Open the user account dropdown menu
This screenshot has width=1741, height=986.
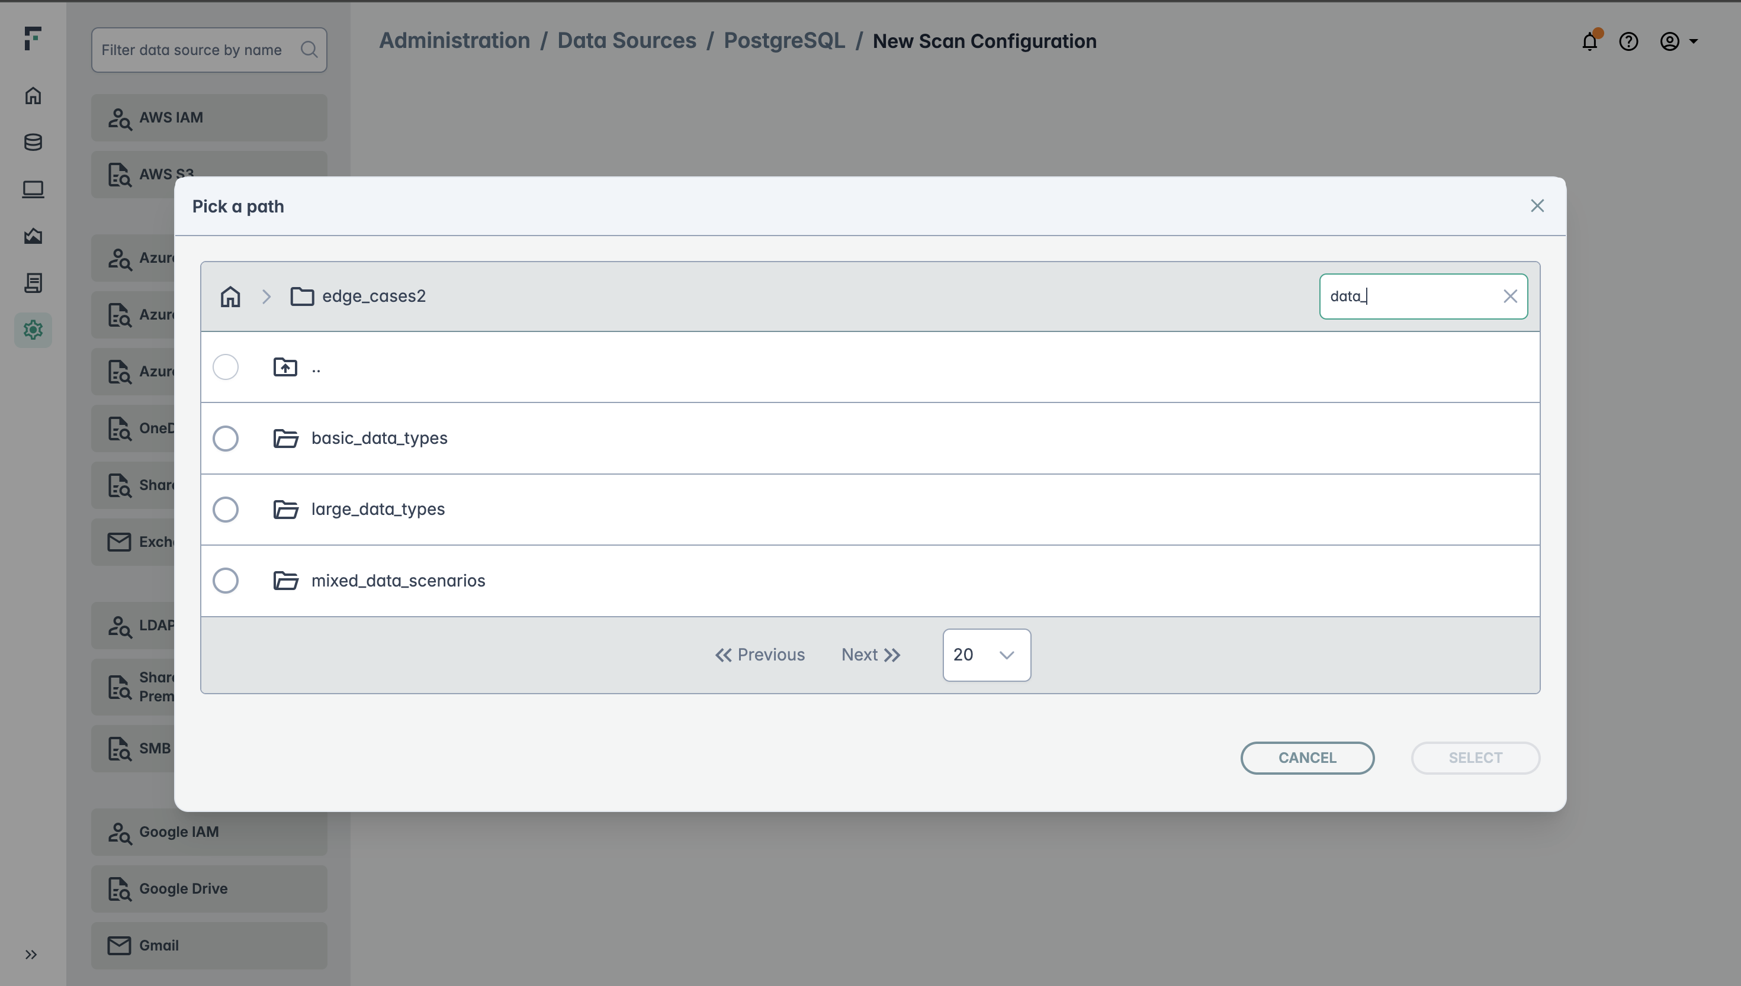point(1678,42)
